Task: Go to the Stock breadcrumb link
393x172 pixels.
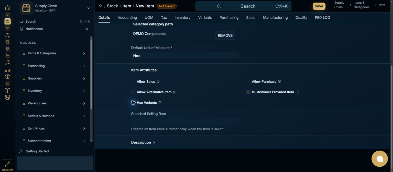Action: click(x=113, y=6)
